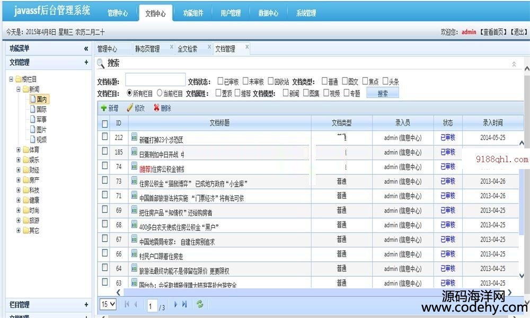Click the 国际 page icon in tree
530x318 pixels.
[x=33, y=109]
